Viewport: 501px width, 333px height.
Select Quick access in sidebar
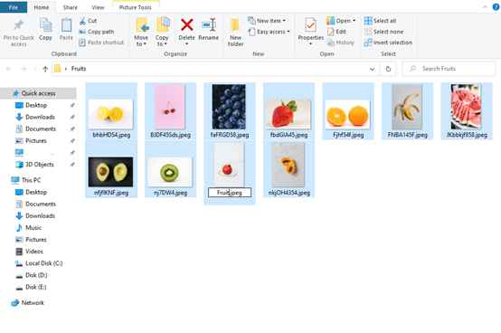(x=38, y=93)
